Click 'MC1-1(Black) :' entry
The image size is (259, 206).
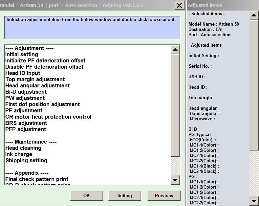204,166
